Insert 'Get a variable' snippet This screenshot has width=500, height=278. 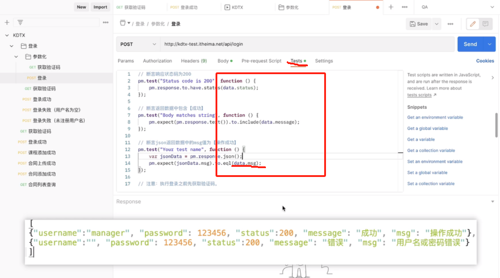coord(421,139)
